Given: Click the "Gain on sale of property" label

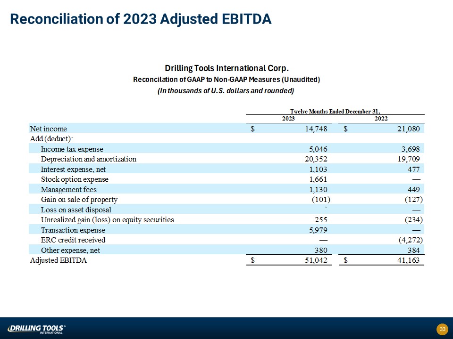Looking at the screenshot, I should 79,200.
